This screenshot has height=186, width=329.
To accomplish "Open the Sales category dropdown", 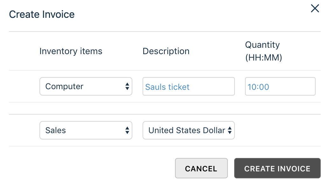I will click(86, 130).
